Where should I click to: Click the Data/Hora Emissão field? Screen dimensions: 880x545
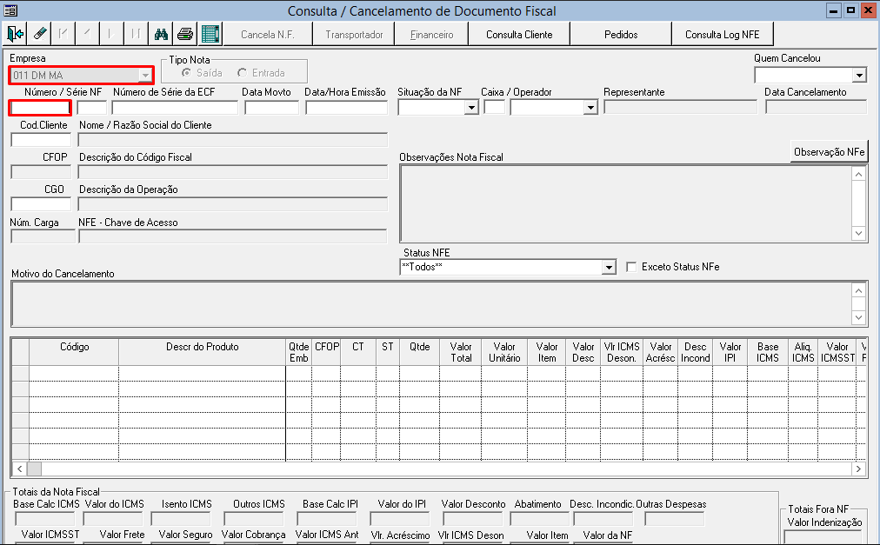coord(346,108)
